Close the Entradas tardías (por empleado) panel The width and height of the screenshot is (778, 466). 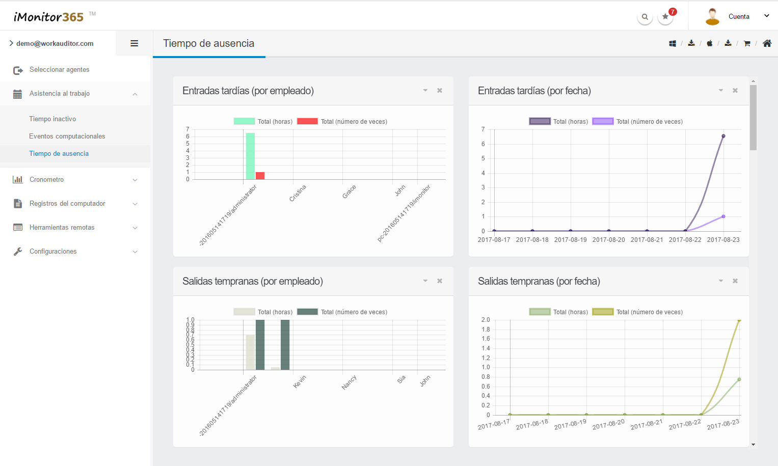[x=440, y=91]
